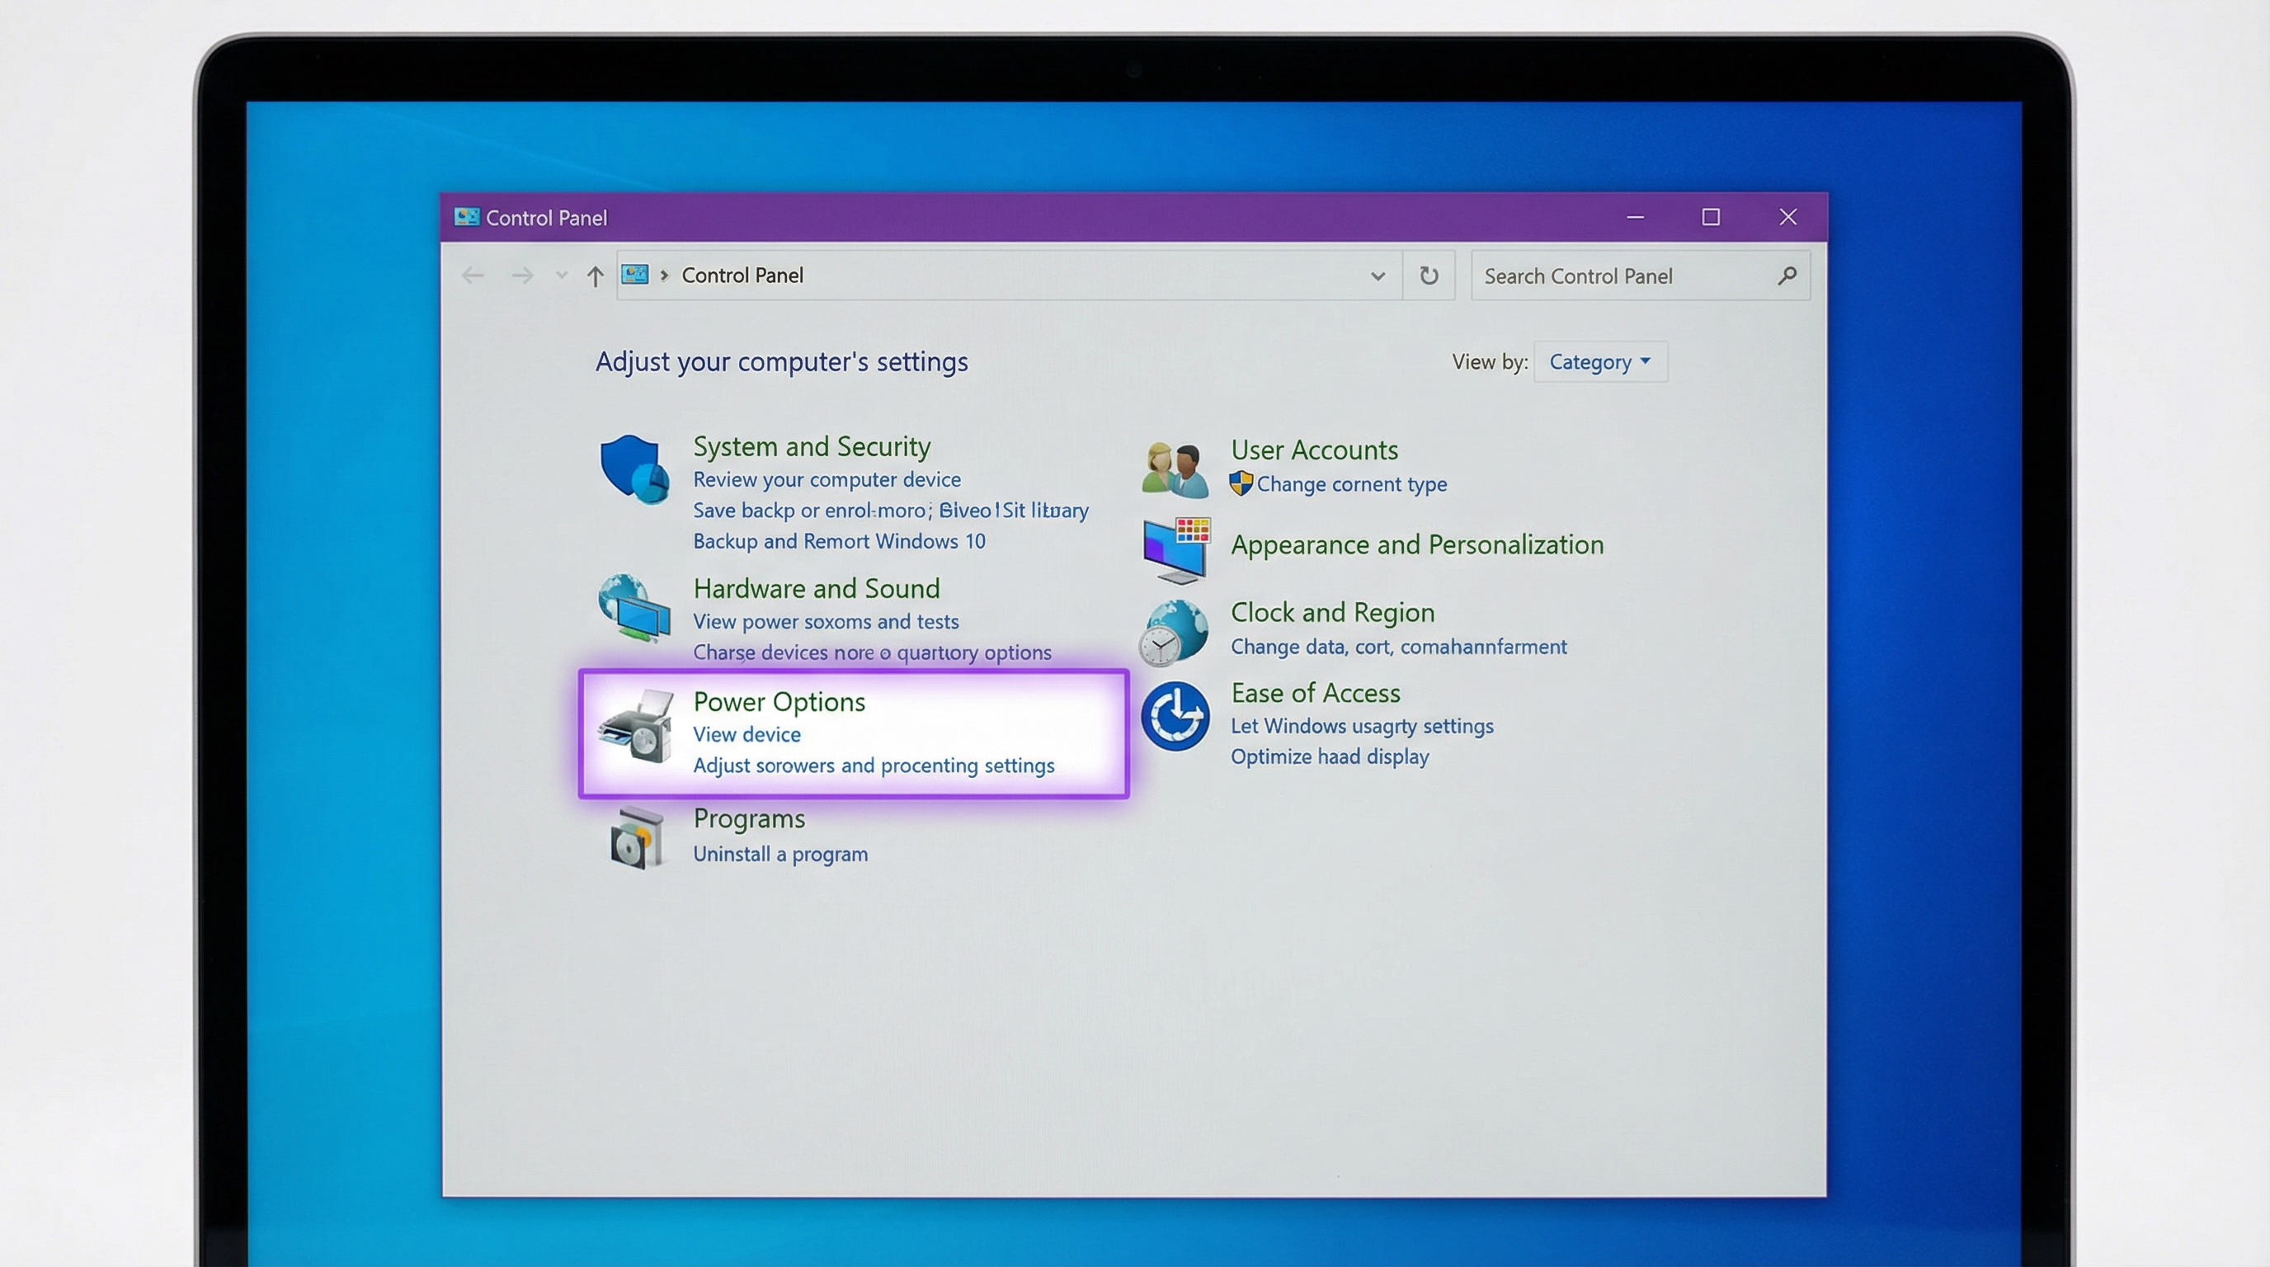The height and width of the screenshot is (1267, 2270).
Task: Open recent locations chevron near navigation arrows
Action: [562, 276]
